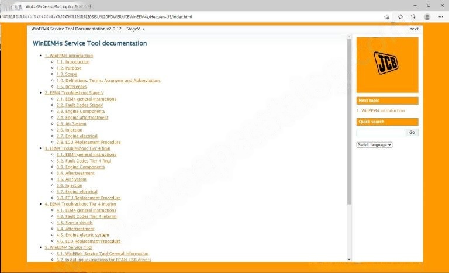Click the Quick search text field
Screen dimensions: 449x273
click(381, 132)
